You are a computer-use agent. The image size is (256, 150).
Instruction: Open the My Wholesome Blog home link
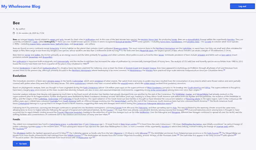[21, 6]
